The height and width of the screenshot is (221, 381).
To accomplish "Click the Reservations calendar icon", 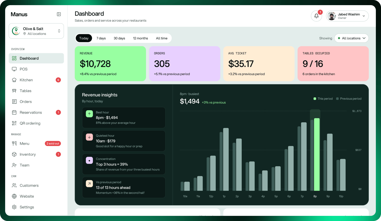I will [14, 112].
